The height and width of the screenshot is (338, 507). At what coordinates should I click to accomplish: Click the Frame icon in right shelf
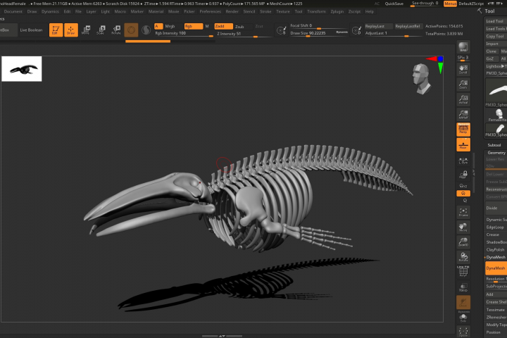click(463, 212)
